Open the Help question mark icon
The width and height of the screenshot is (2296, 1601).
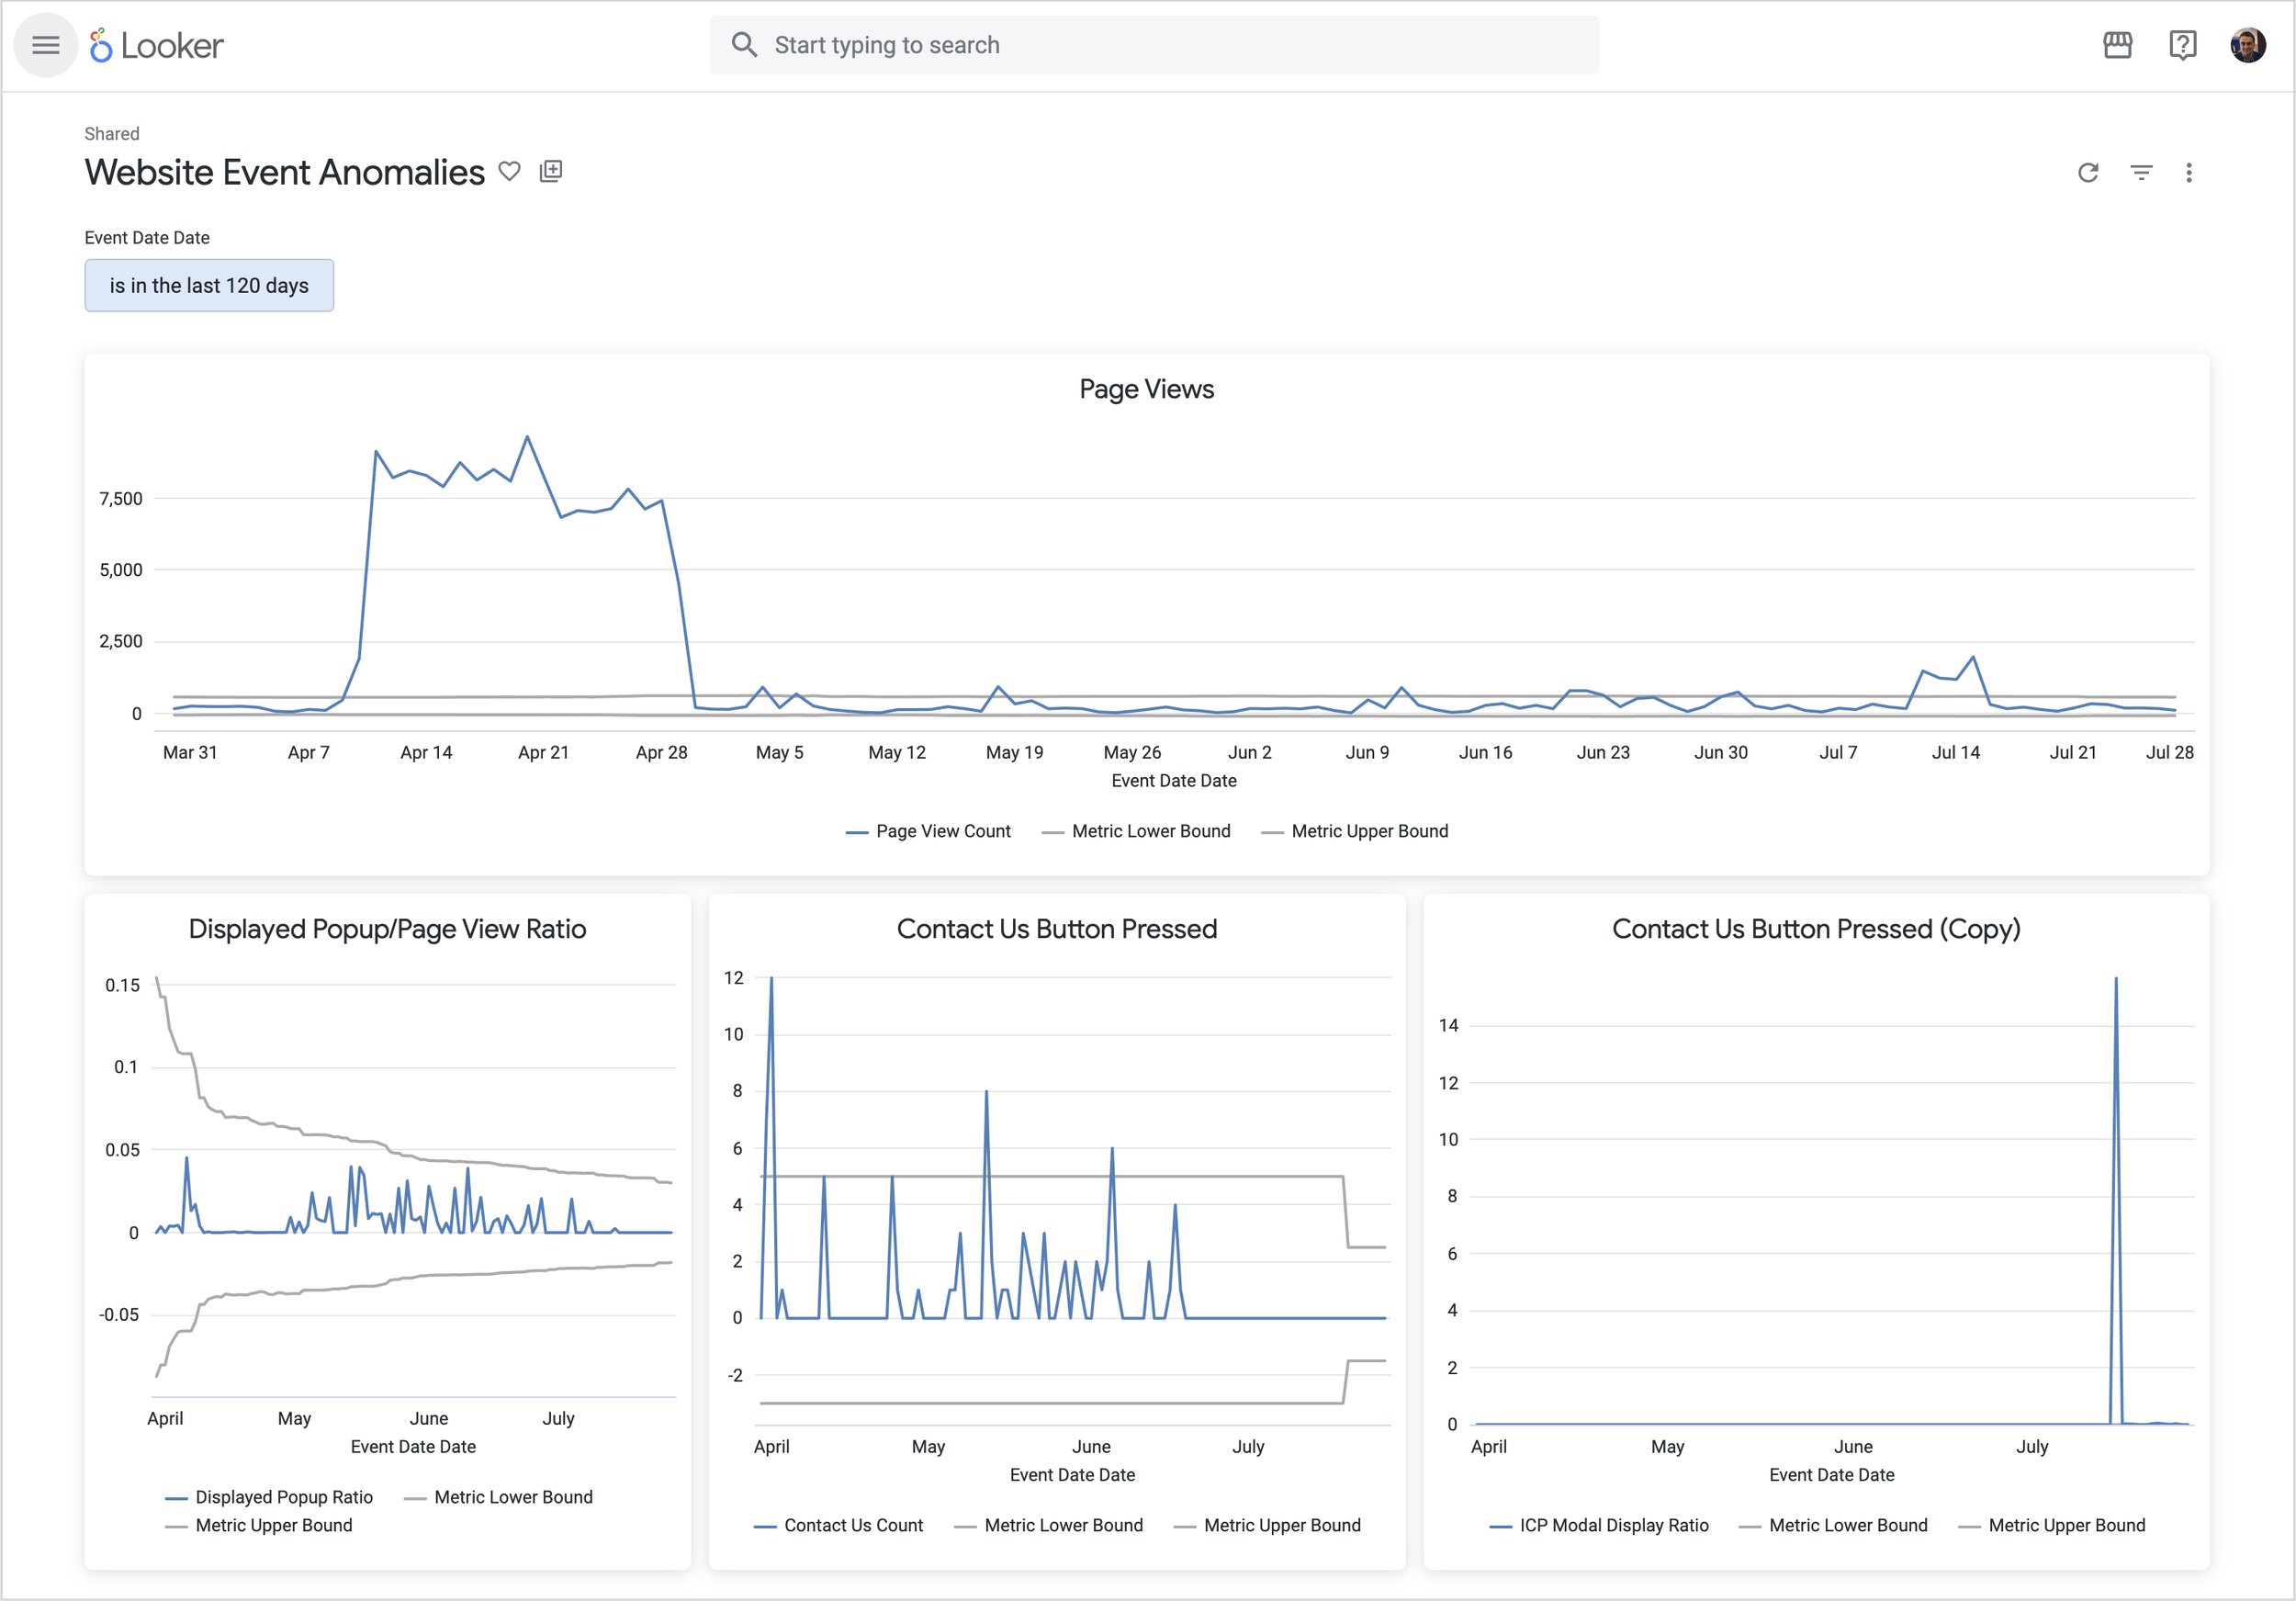(x=2182, y=45)
